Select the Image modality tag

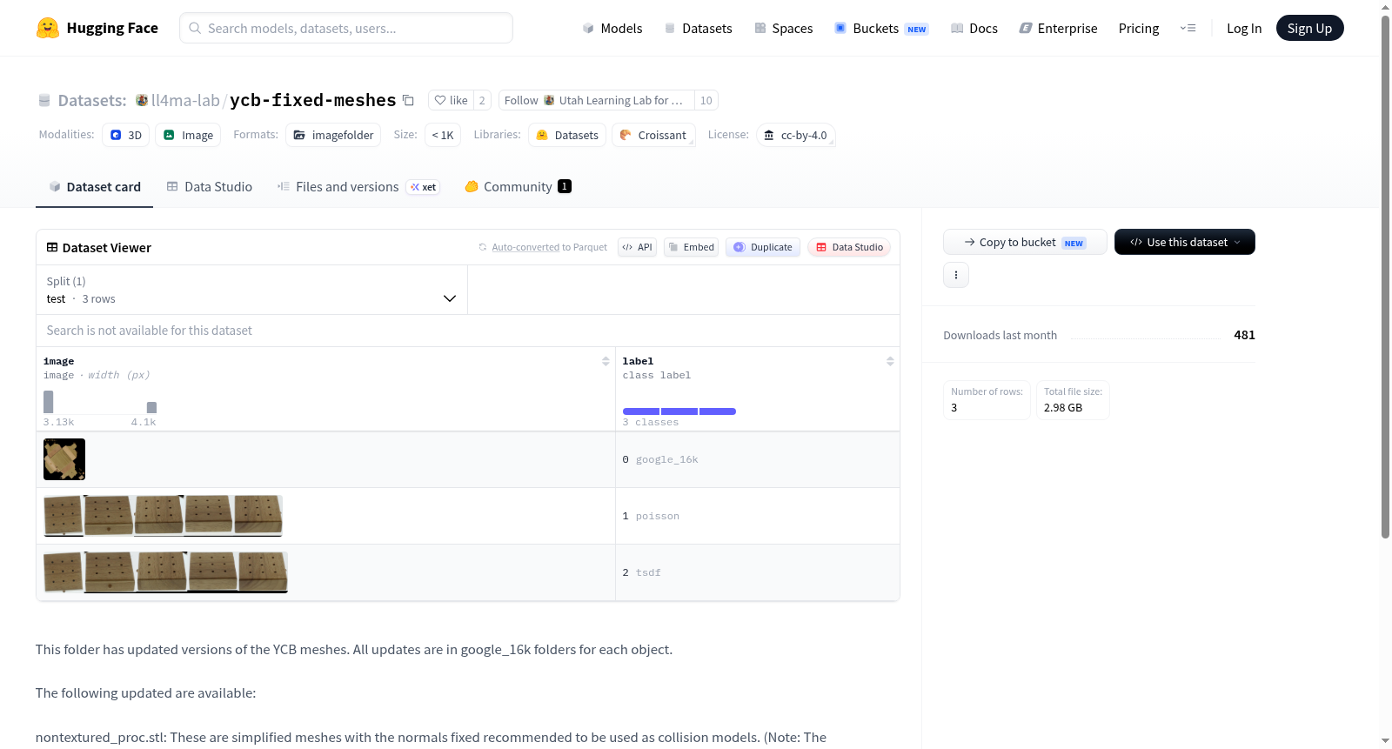[188, 135]
